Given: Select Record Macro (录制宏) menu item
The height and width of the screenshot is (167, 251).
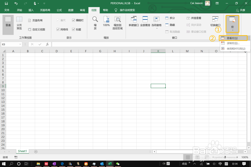Looking at the screenshot, I should point(235,43).
